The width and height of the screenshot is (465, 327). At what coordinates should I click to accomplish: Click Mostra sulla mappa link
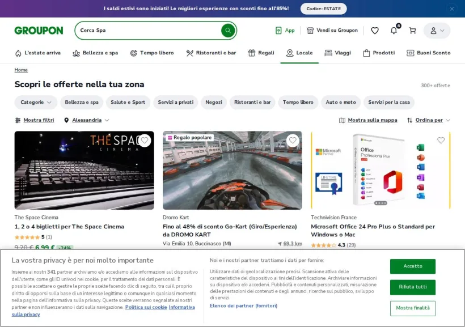pyautogui.click(x=373, y=120)
